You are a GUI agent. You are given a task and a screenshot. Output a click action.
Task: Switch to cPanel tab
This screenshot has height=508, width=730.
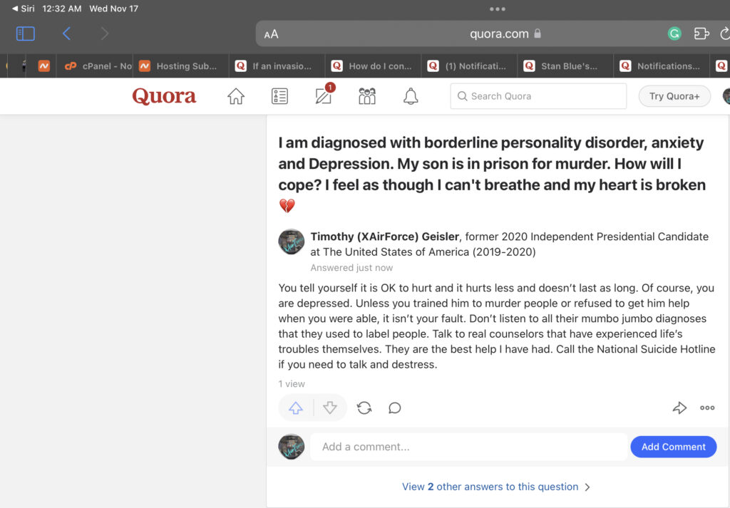tap(95, 66)
